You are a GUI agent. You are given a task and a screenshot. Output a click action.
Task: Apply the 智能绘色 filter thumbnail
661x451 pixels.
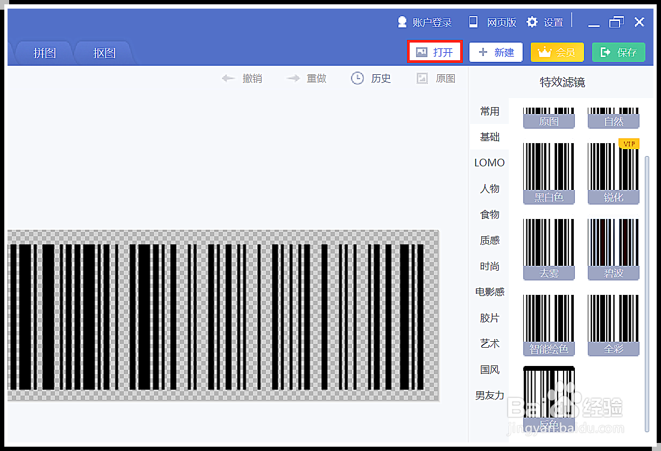(549, 326)
